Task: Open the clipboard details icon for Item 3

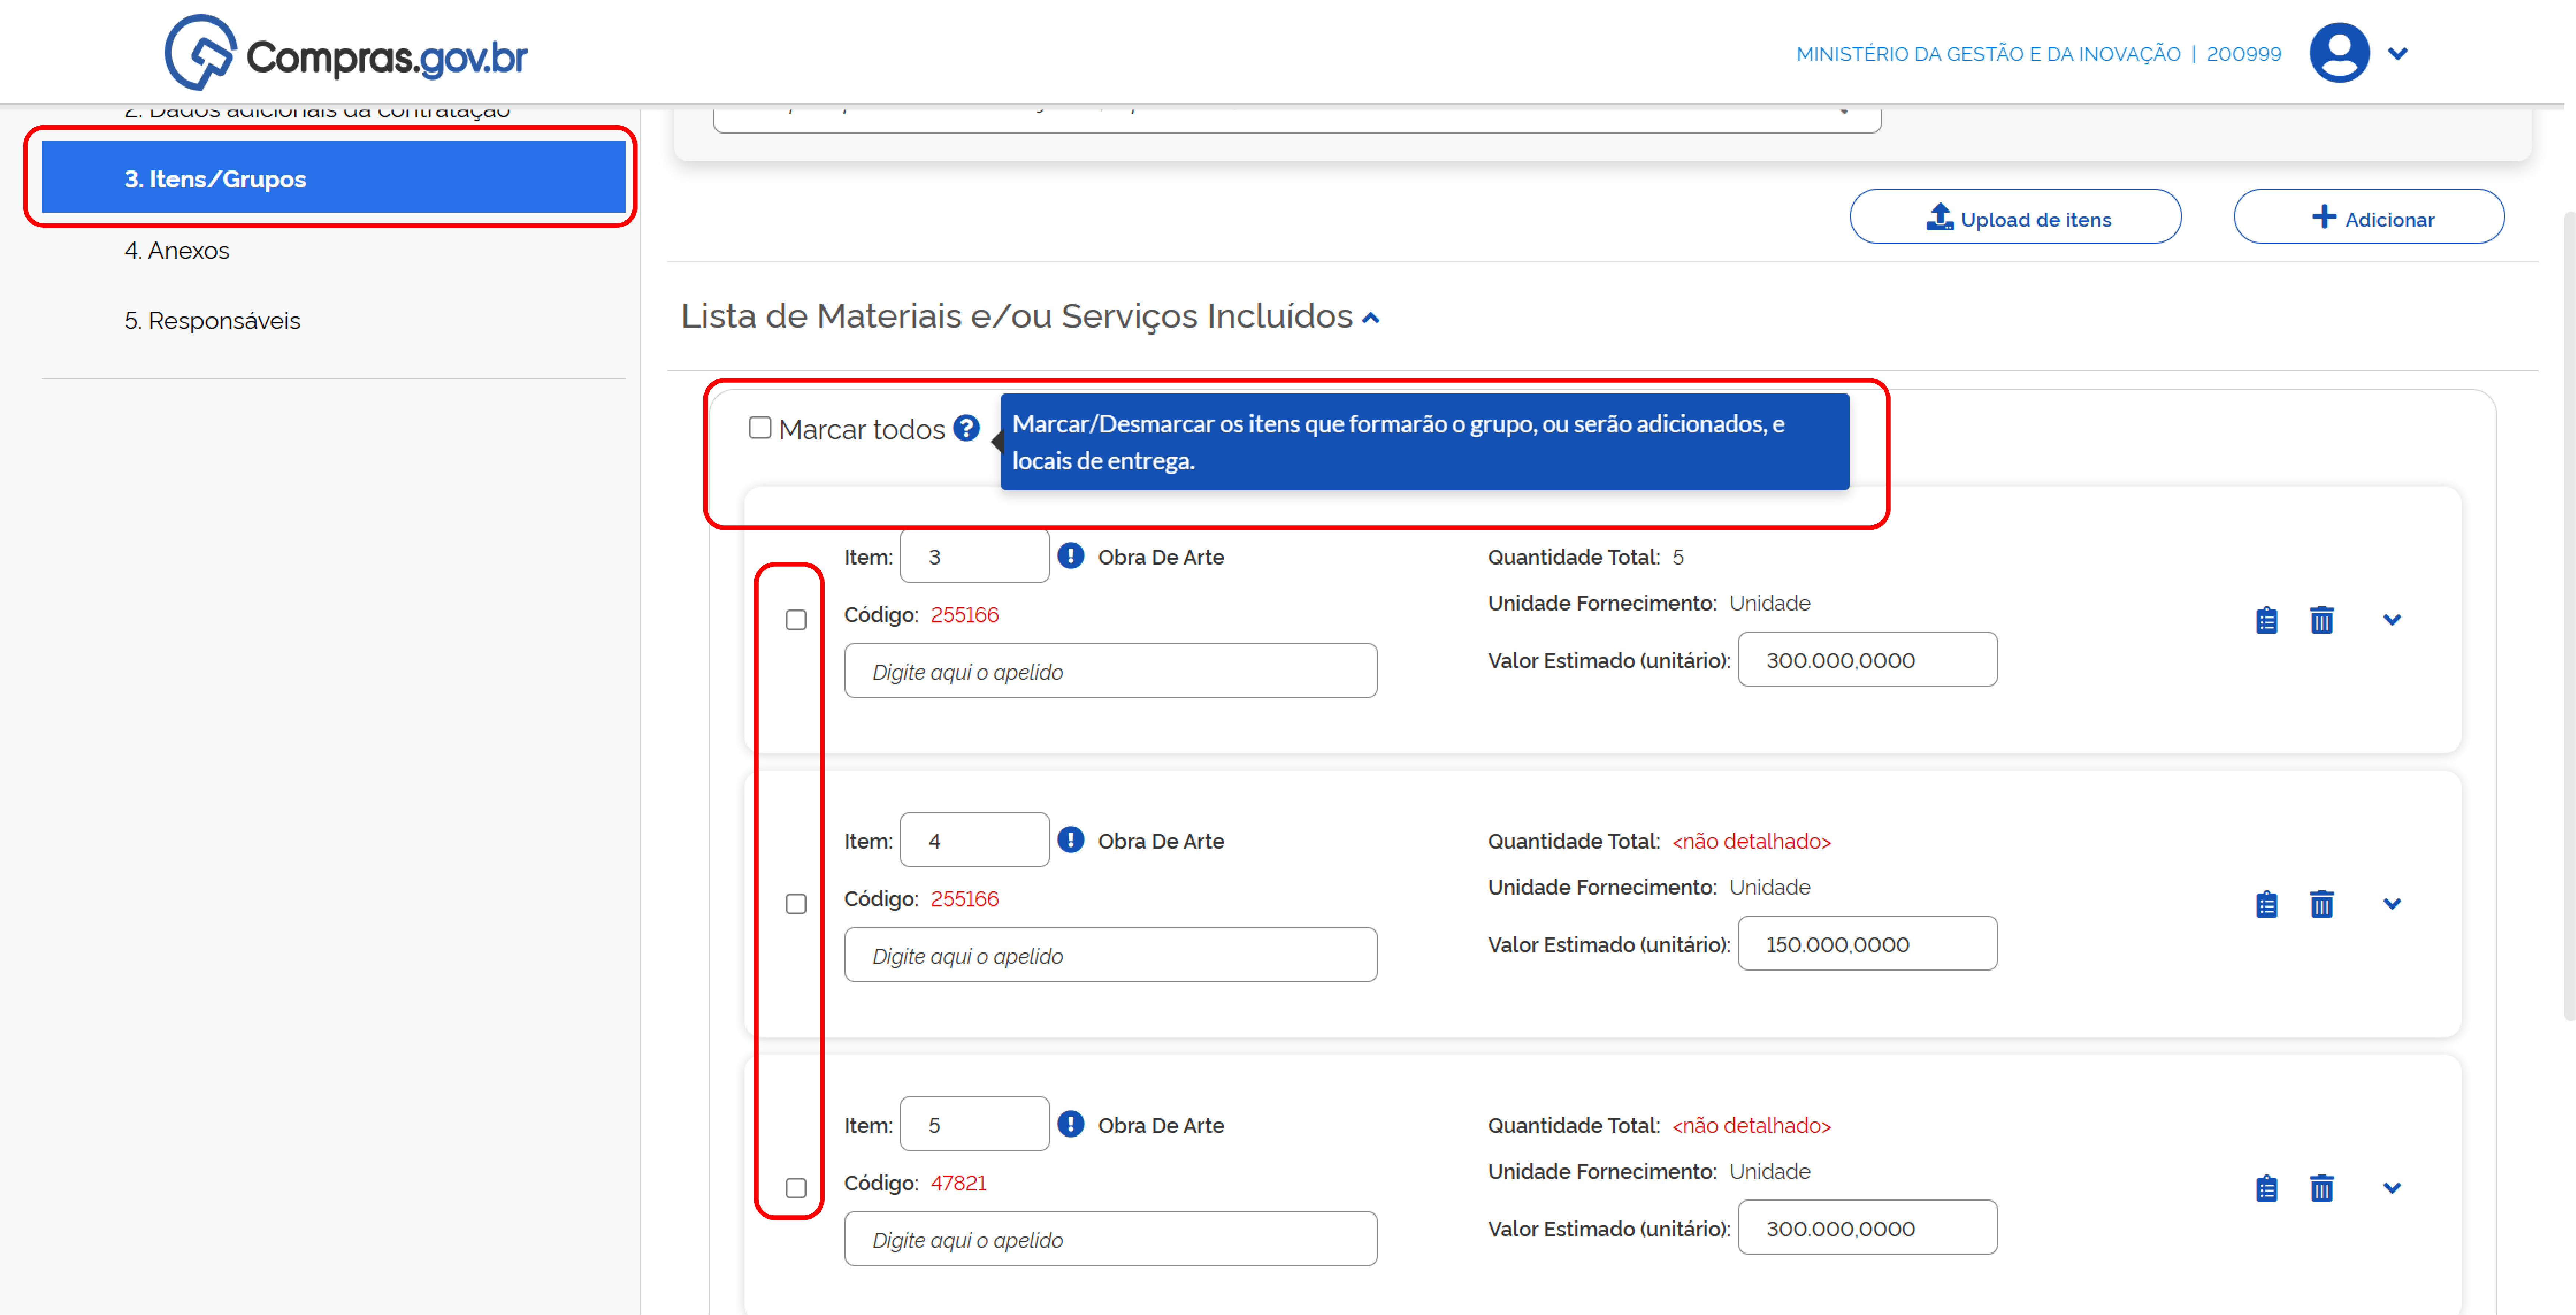Action: tap(2267, 620)
